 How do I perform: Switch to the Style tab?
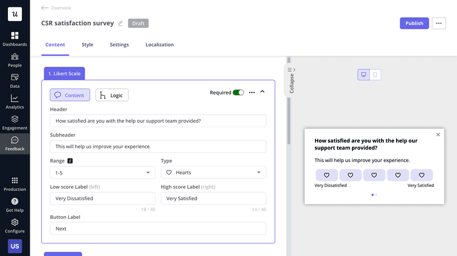pos(87,44)
